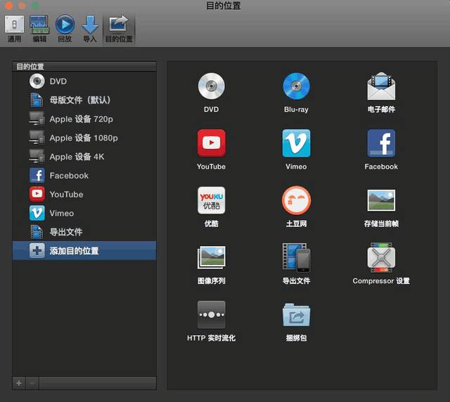450x402 pixels.
Task: Click the plus button below the list
Action: pos(19,383)
